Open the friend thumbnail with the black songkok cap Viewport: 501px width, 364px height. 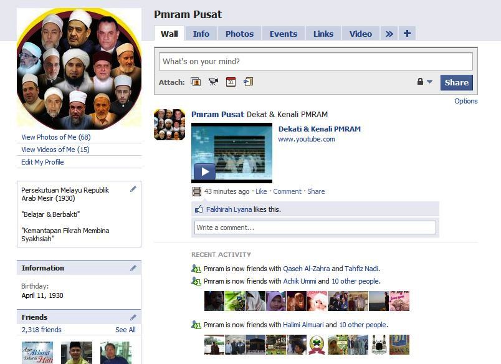click(x=77, y=353)
